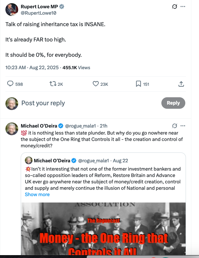Click the @rogue_male1 handle in the reply
199x258 pixels.
[80, 126]
